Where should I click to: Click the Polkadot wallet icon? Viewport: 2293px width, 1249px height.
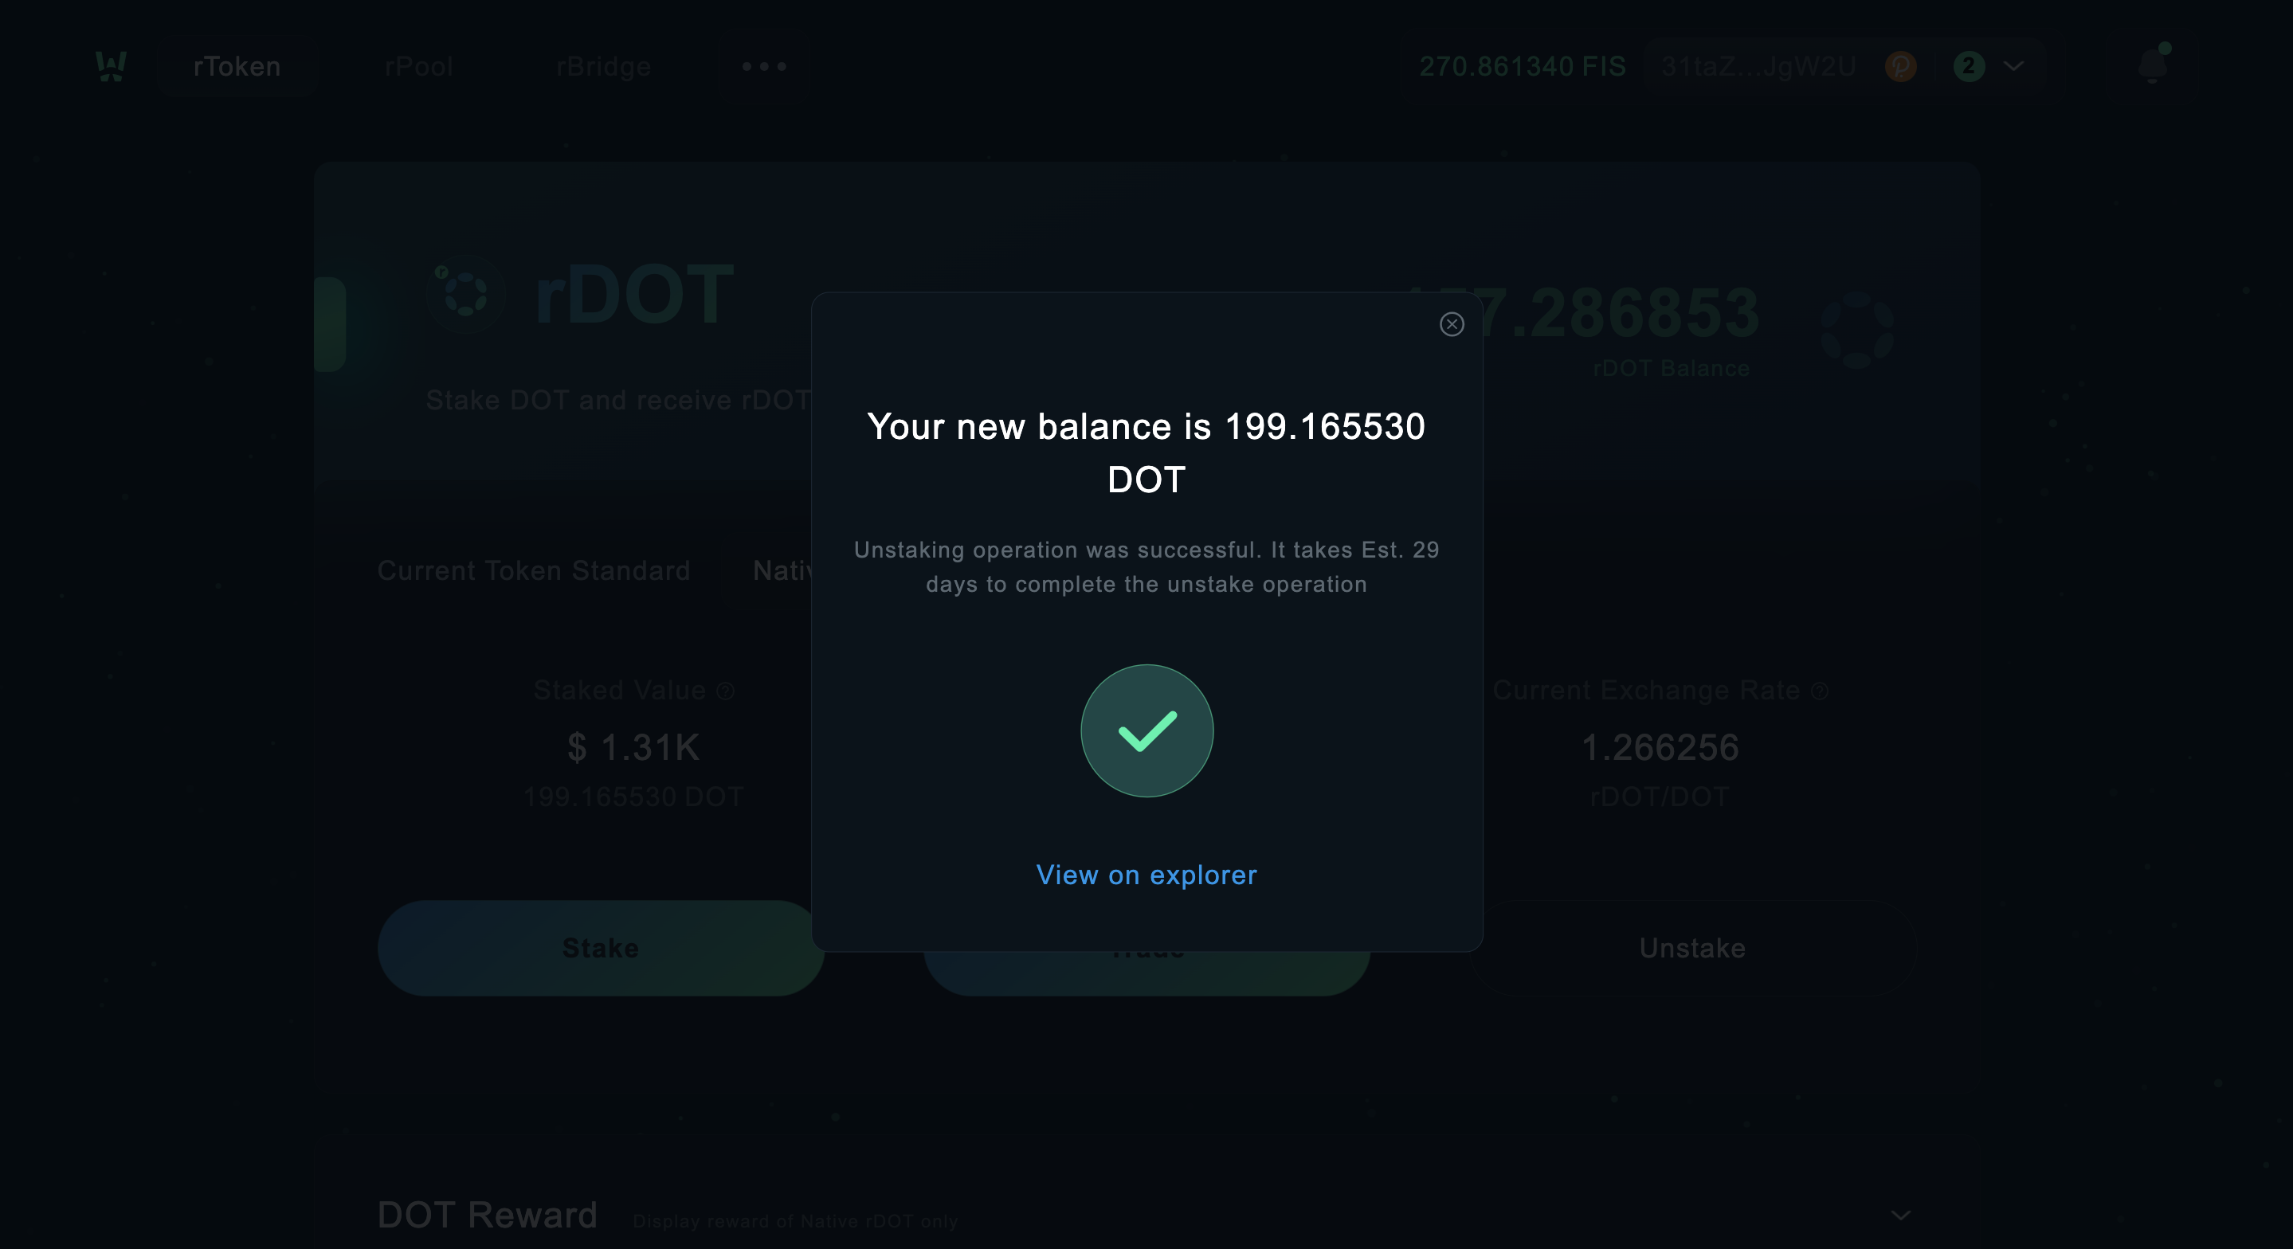click(x=1900, y=66)
